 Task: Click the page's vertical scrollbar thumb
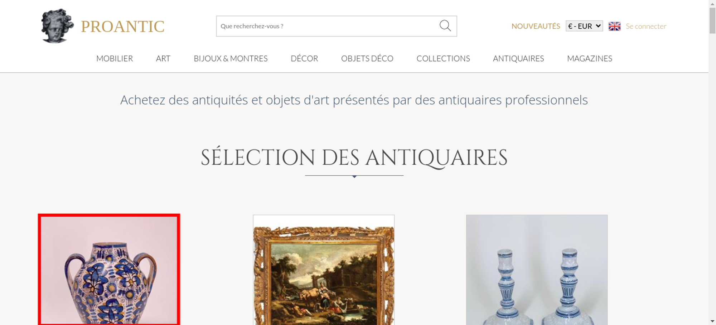tap(712, 20)
